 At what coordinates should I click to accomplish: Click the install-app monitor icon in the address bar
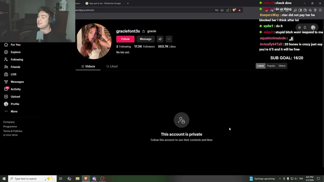click(222, 10)
